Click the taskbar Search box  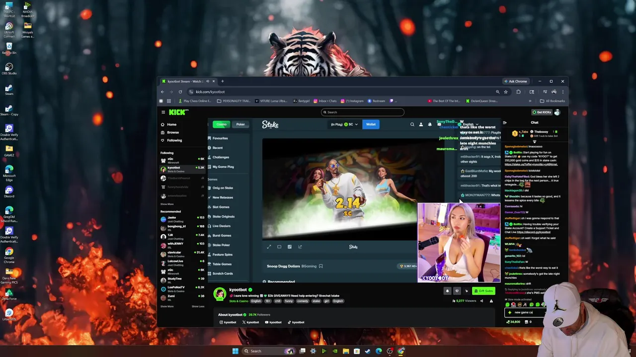pyautogui.click(x=268, y=351)
